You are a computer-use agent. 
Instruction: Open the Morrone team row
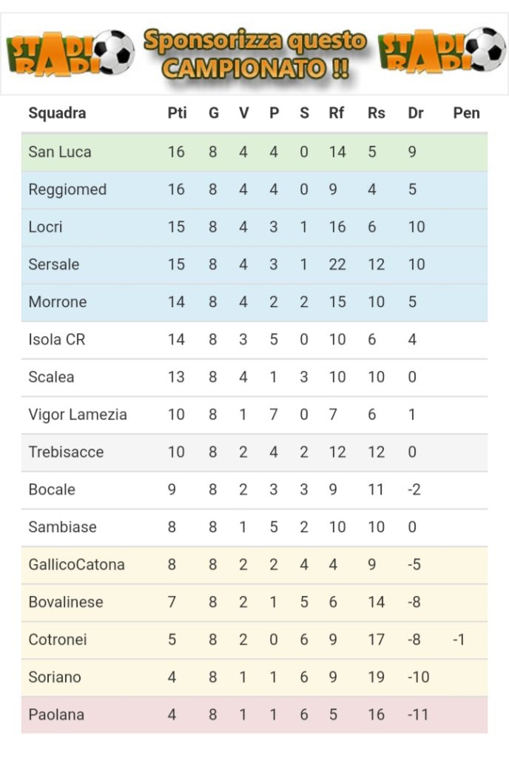[254, 302]
